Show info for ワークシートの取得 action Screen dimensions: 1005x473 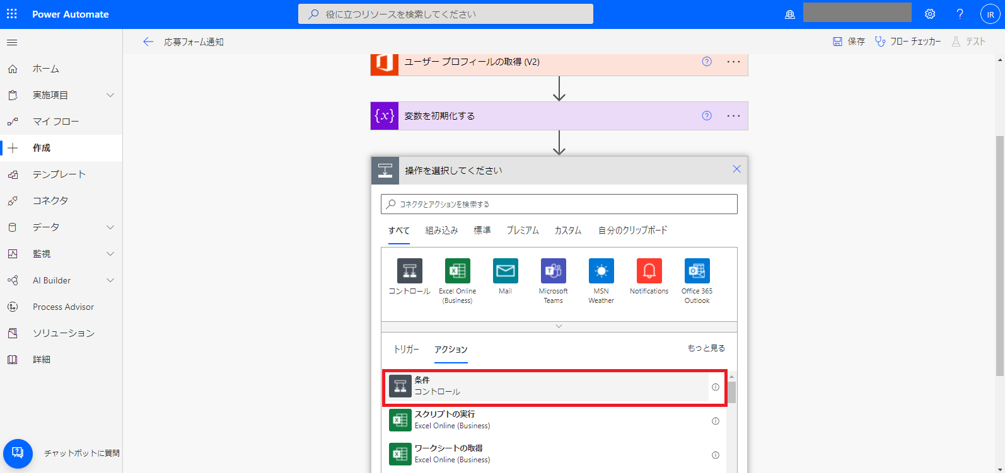pyautogui.click(x=716, y=455)
